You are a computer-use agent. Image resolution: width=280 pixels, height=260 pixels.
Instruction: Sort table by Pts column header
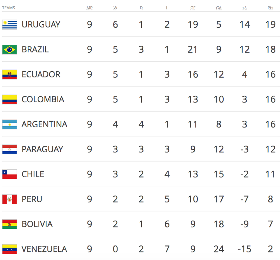pos(270,8)
